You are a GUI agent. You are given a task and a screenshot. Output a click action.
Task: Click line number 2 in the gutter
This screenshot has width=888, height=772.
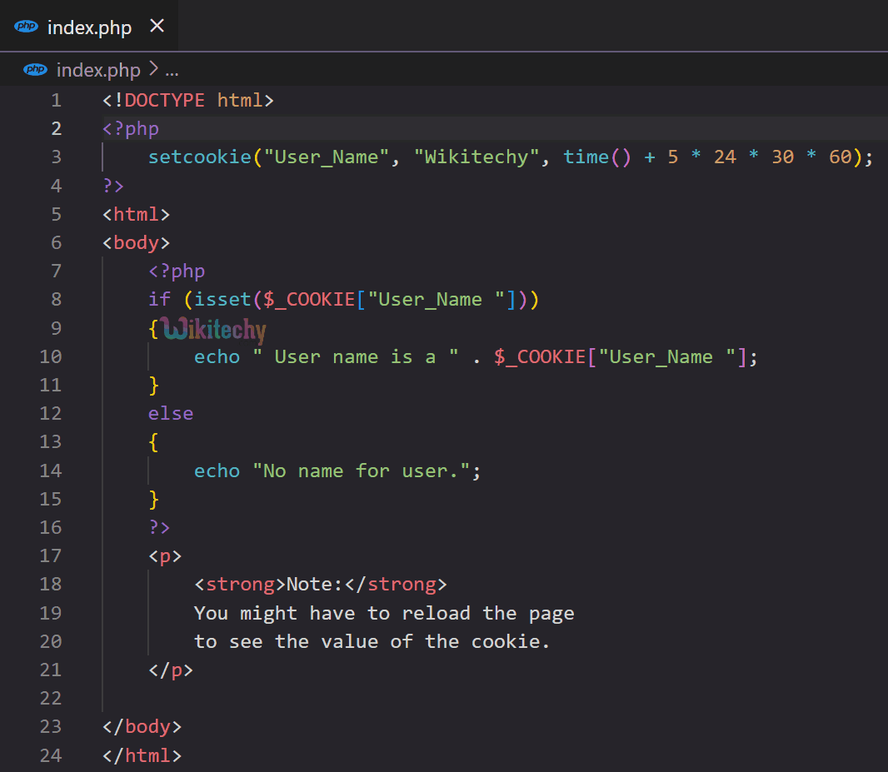point(56,128)
